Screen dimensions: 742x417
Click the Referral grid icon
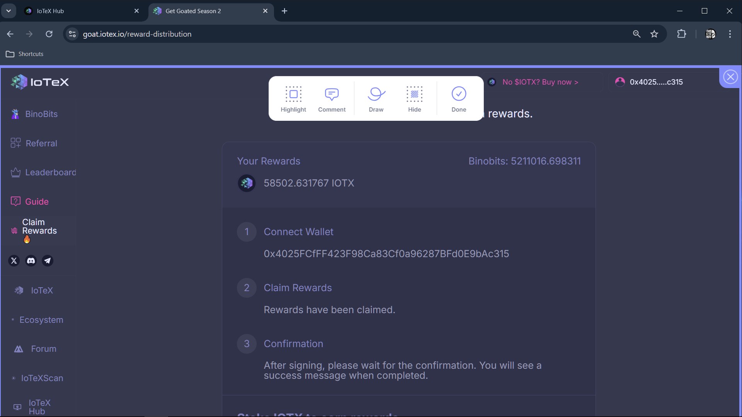[x=15, y=143]
